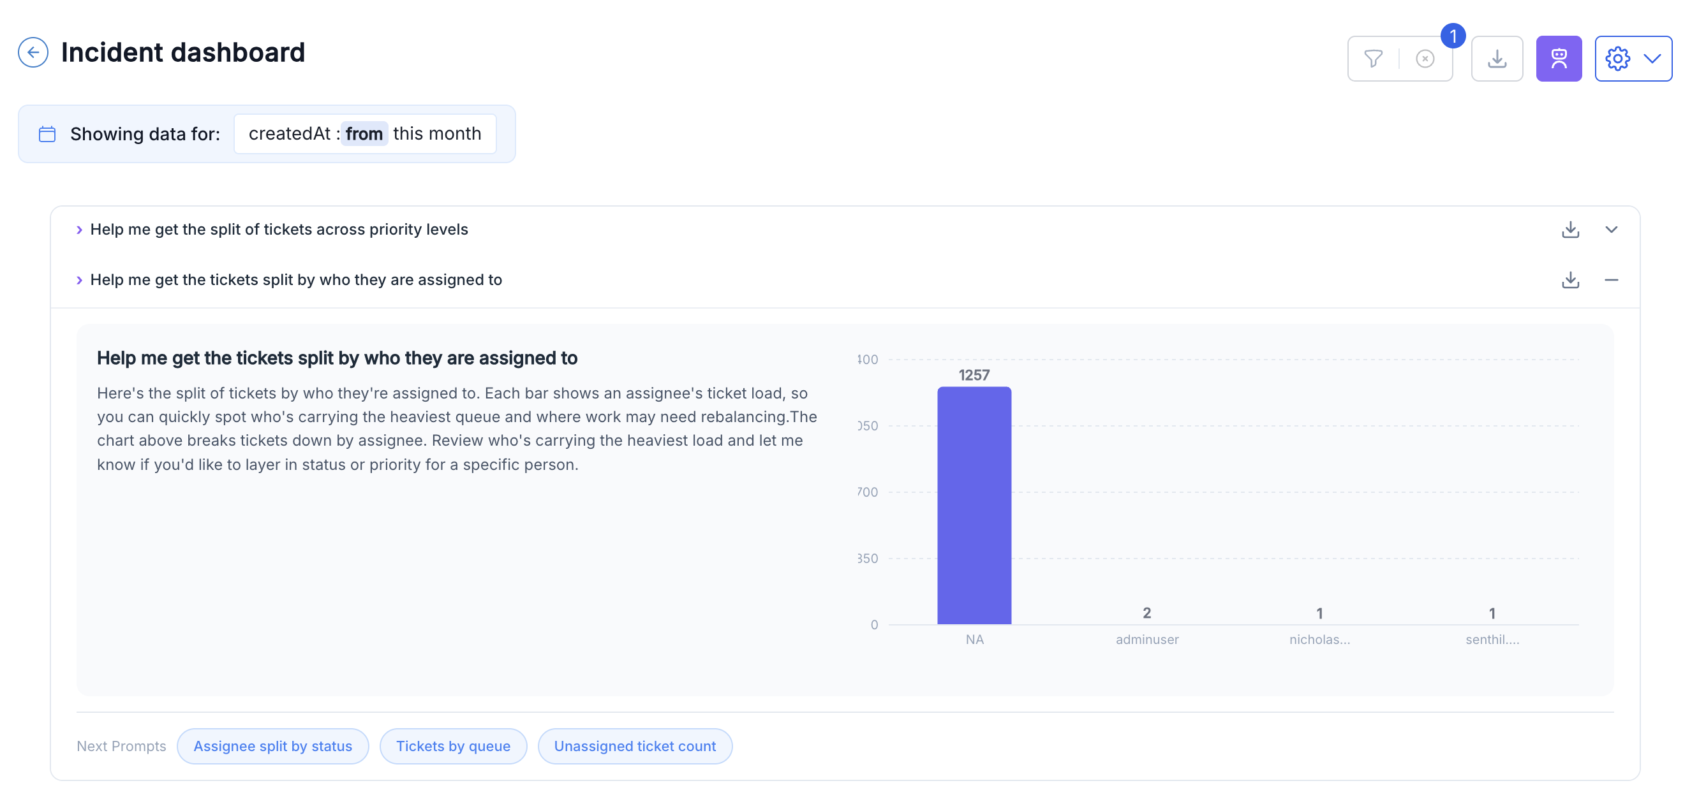Download the priority levels split result
The height and width of the screenshot is (797, 1706).
pos(1570,230)
